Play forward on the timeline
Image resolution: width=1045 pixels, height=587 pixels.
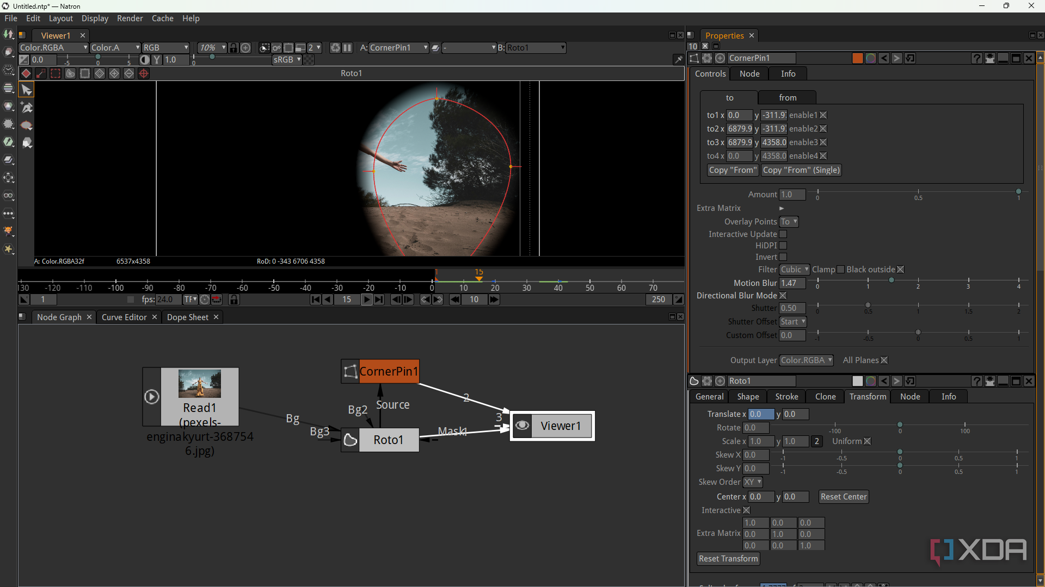367,299
